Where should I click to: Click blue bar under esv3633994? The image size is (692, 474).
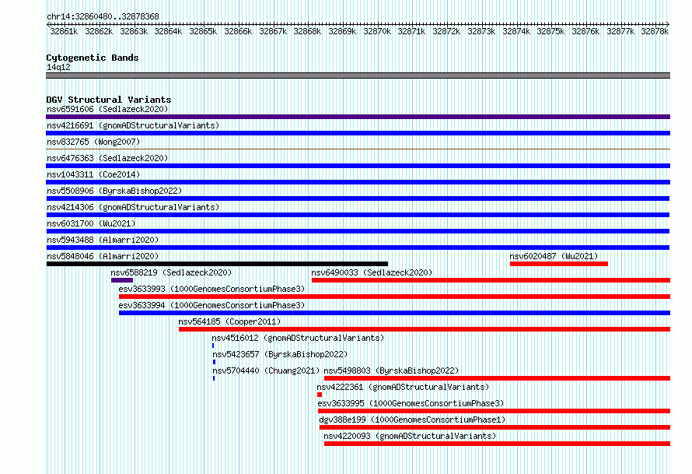click(394, 313)
